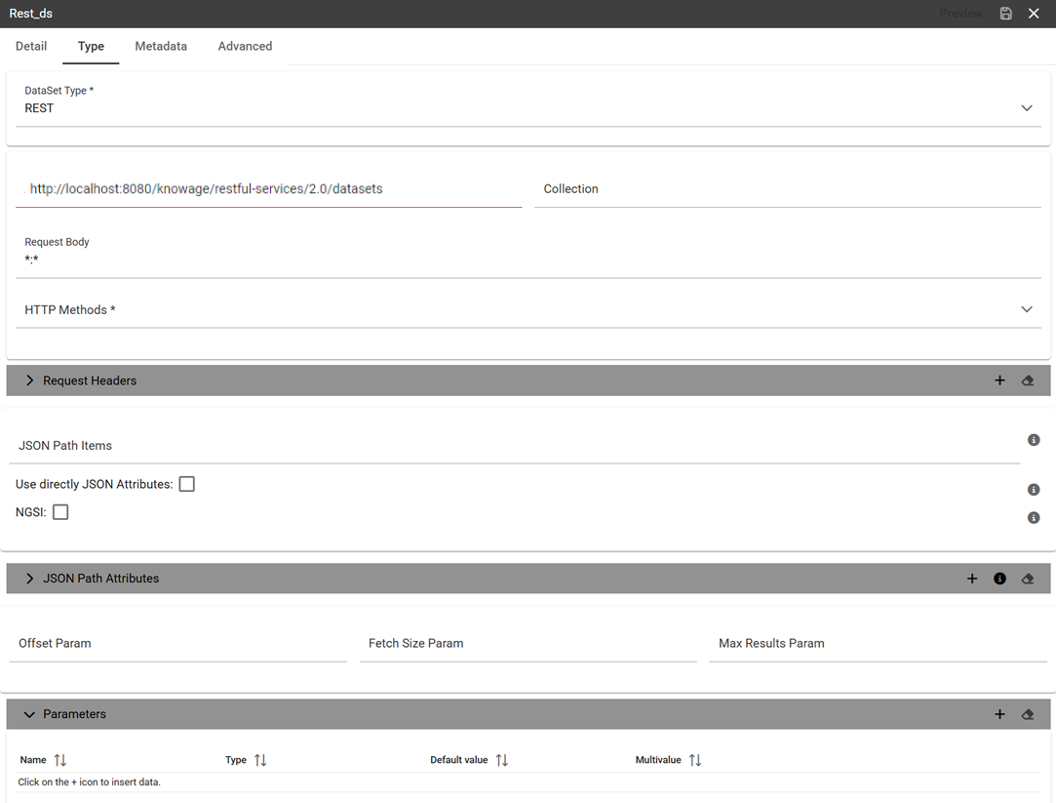The width and height of the screenshot is (1056, 803).
Task: Sort parameters by Multivalue column
Action: point(695,760)
